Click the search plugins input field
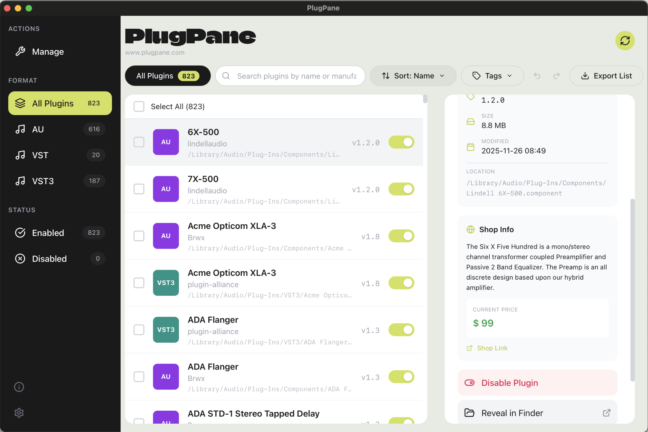This screenshot has height=432, width=648. point(290,76)
